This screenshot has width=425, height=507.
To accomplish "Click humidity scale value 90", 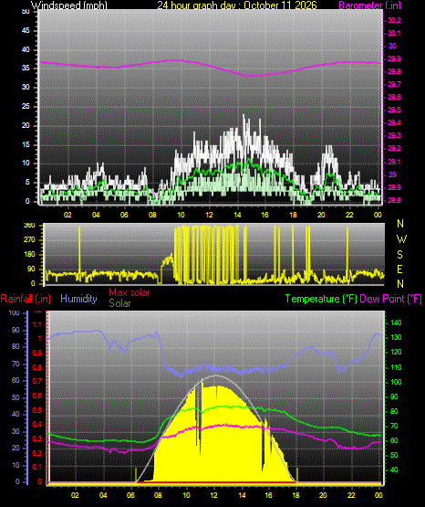I will [16, 330].
